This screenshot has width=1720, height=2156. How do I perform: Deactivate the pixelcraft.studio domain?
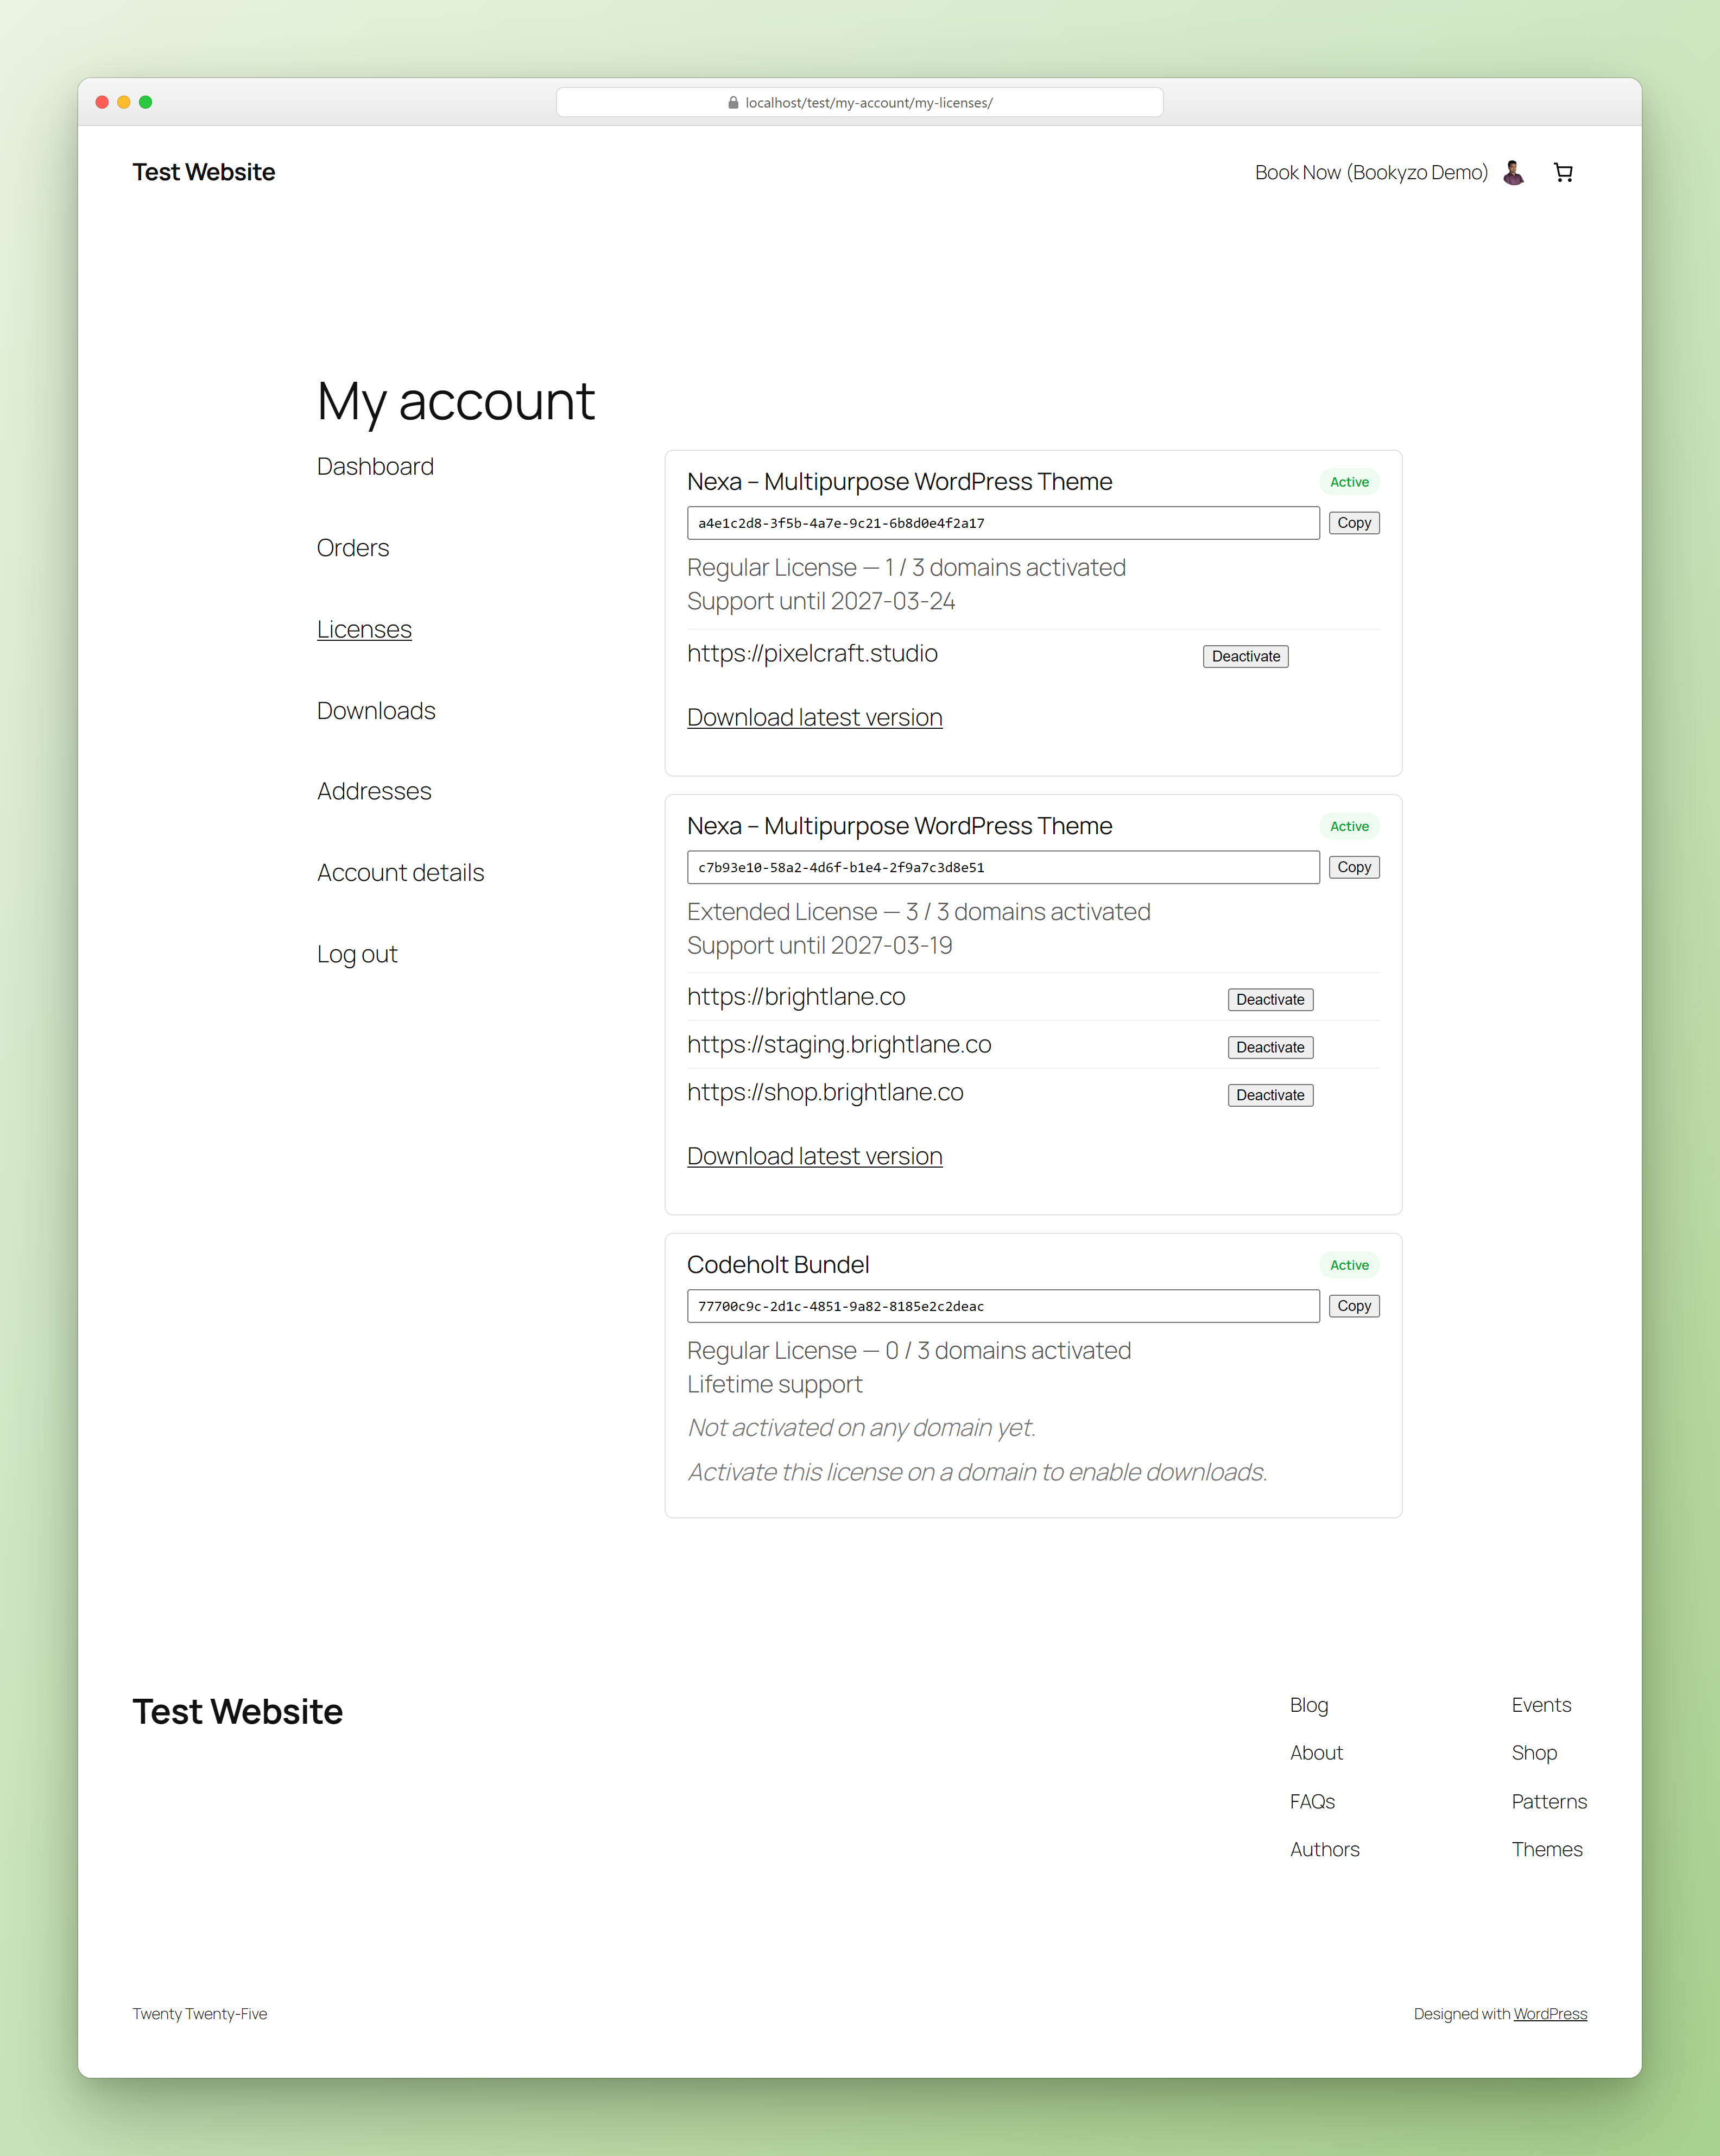tap(1246, 657)
